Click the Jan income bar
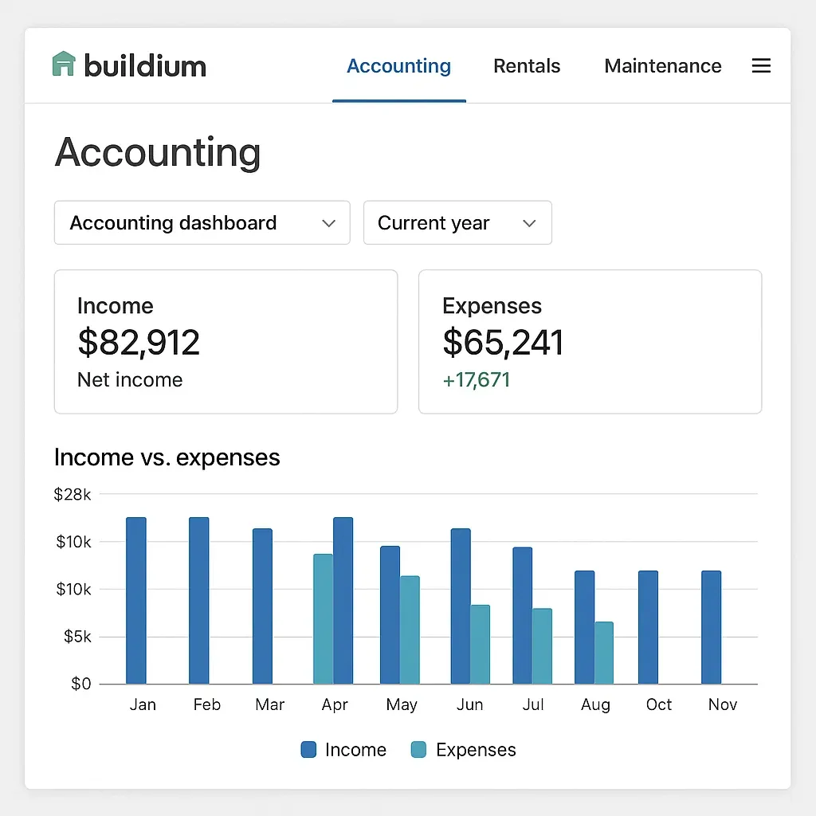This screenshot has height=816, width=816. coord(136,601)
